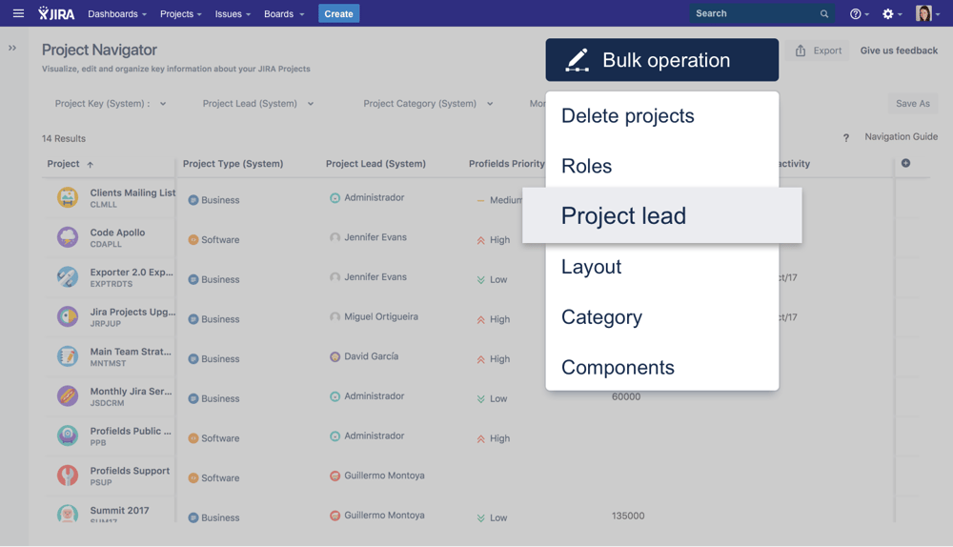Open the Boards dropdown menu
This screenshot has width=953, height=547.
284,14
